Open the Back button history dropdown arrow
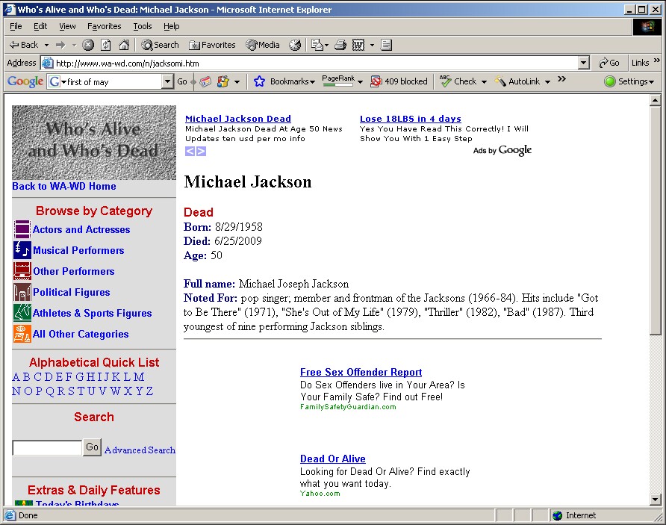This screenshot has width=666, height=525. pos(47,45)
